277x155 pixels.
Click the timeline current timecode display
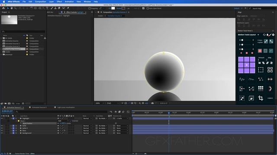(x=7, y=111)
